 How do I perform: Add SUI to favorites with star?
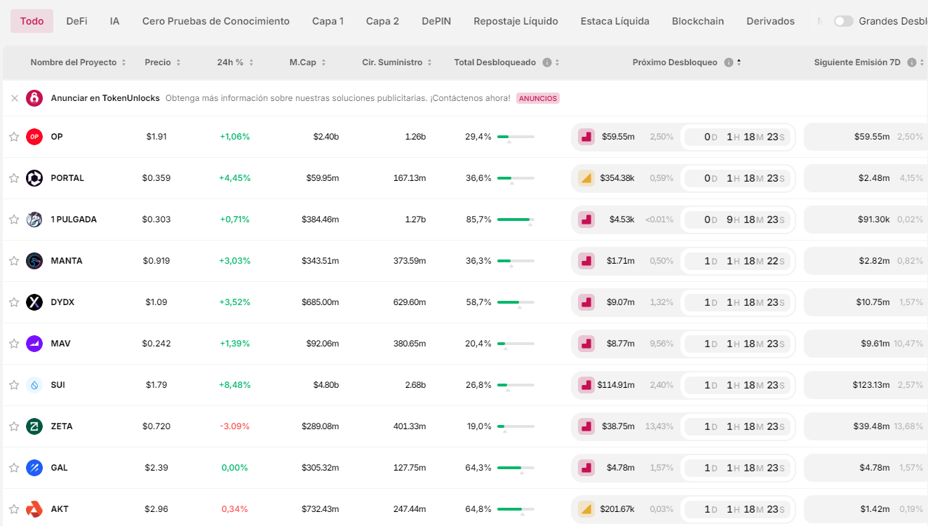14,385
